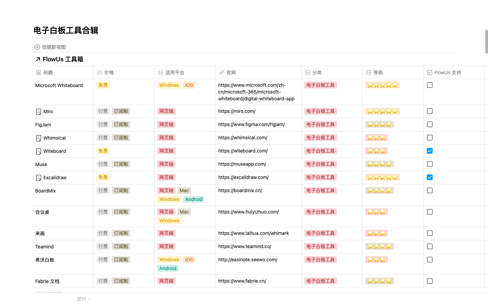
Task: Check FlowUs 支持 for Fabrie 文档
Action: (x=430, y=281)
